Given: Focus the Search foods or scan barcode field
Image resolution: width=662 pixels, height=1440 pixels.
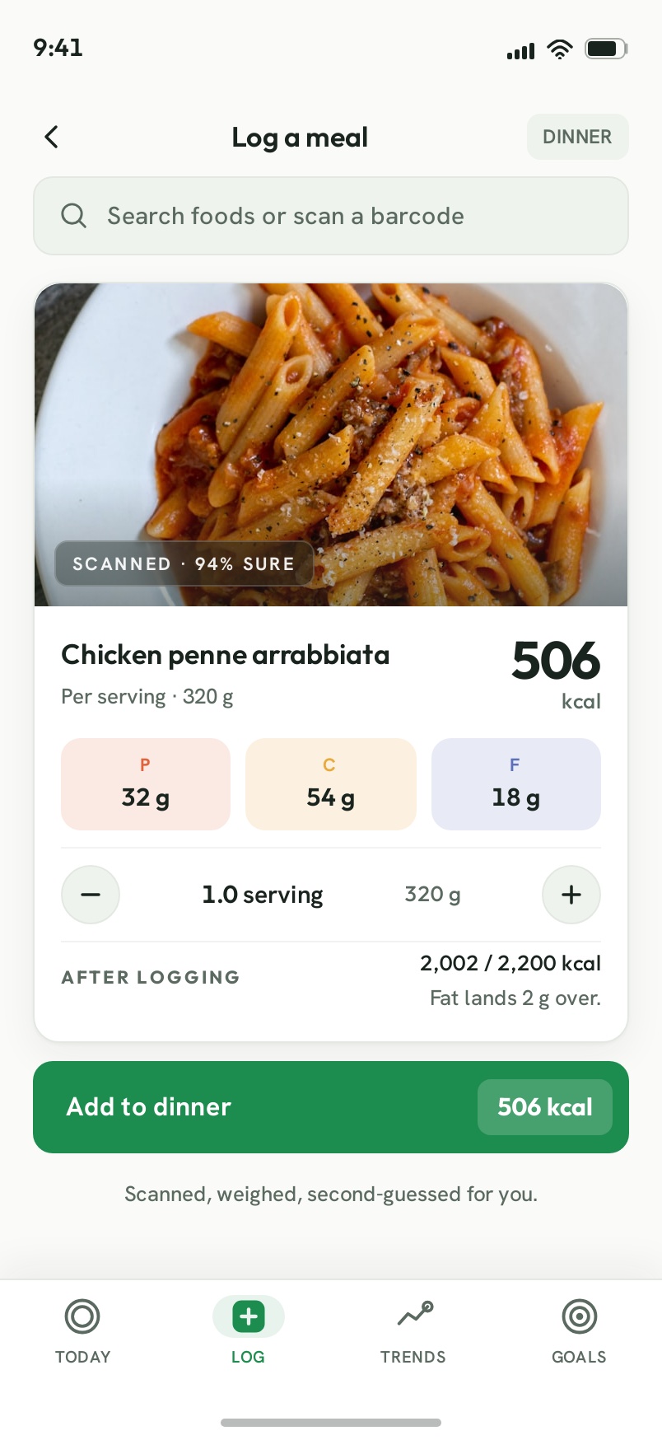Looking at the screenshot, I should [331, 216].
